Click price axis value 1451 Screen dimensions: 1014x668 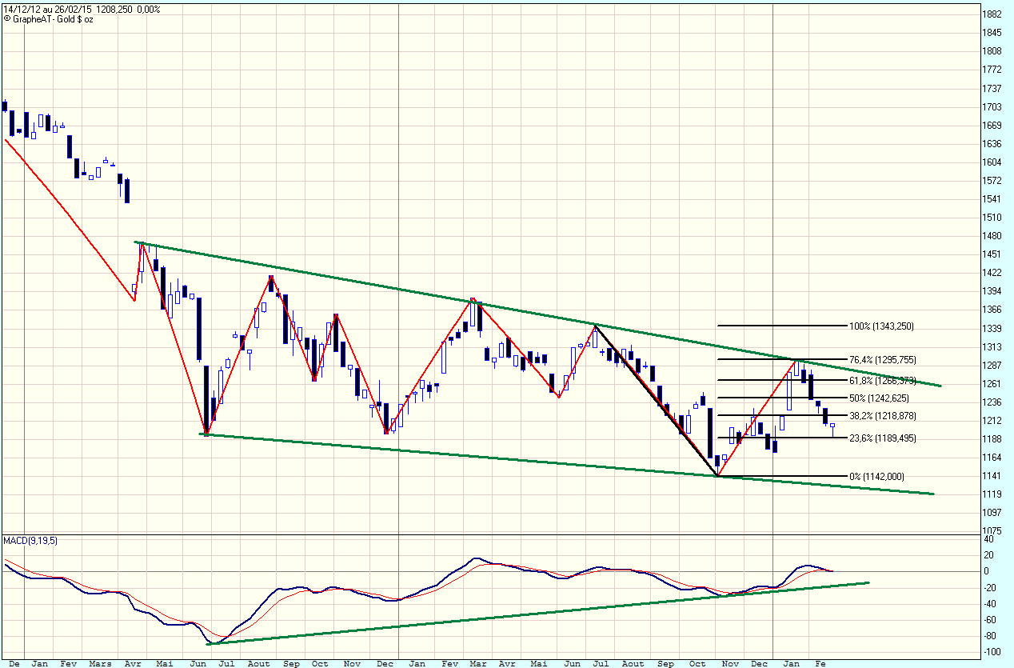[x=992, y=254]
